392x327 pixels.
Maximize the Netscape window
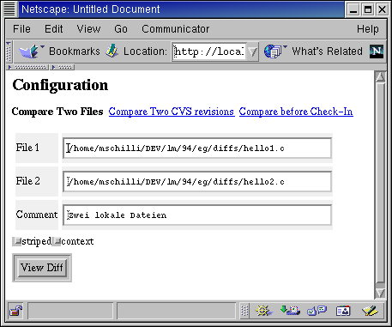(x=368, y=9)
